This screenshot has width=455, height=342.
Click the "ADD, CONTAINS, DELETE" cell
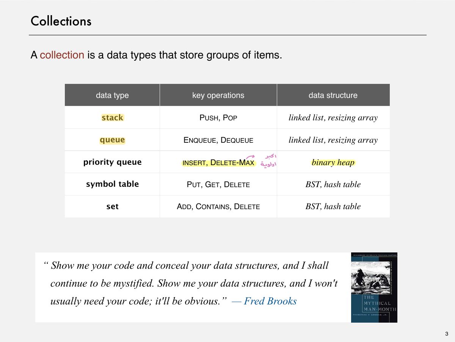tap(218, 207)
